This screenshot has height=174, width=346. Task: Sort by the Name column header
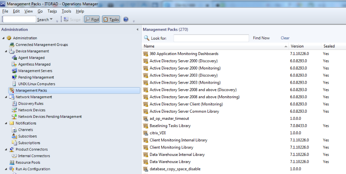(x=215, y=46)
